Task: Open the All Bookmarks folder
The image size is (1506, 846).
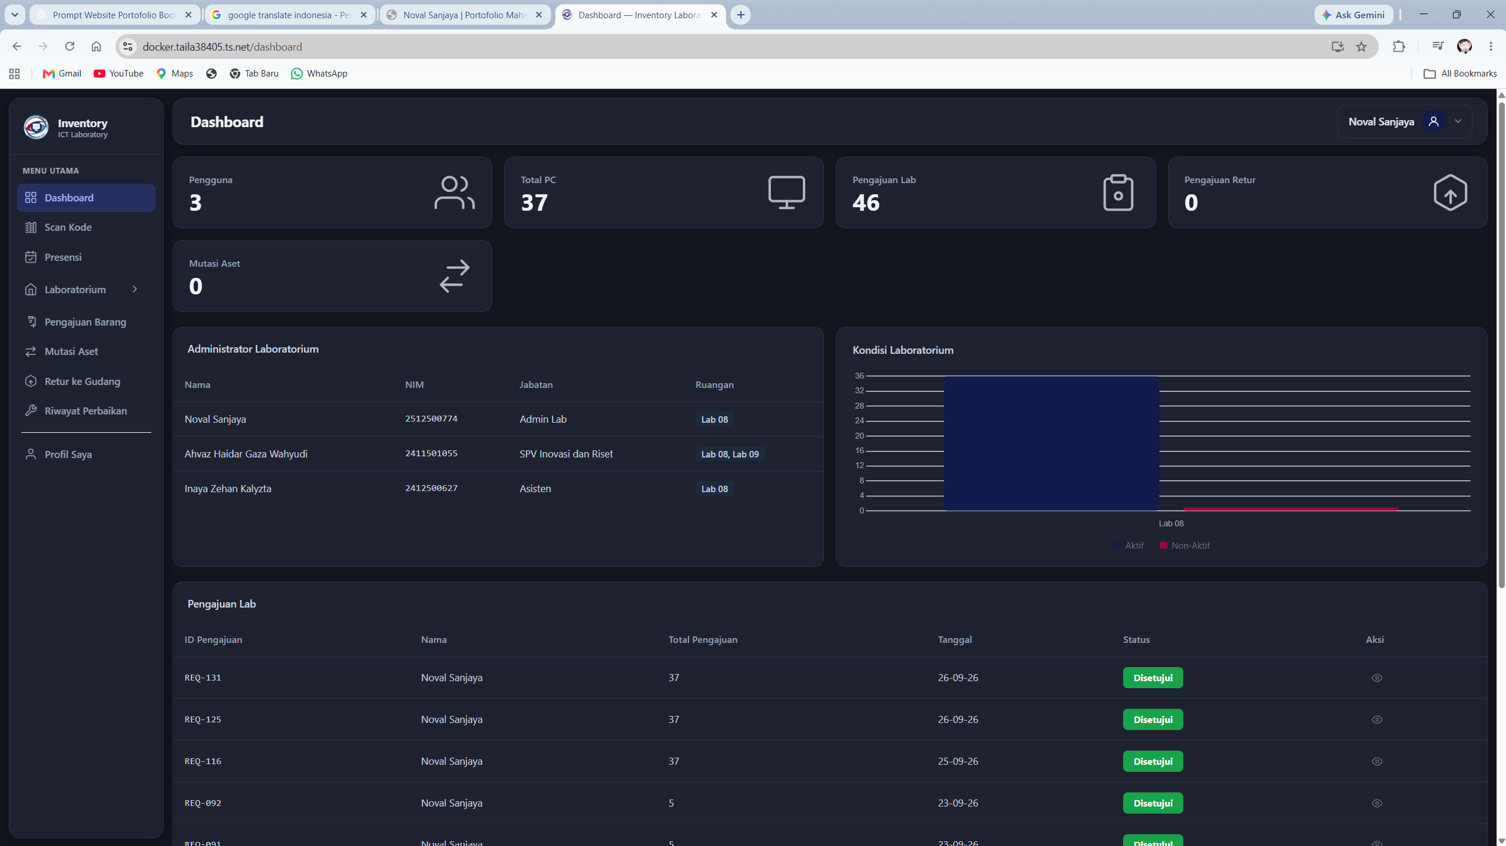Action: [1459, 74]
